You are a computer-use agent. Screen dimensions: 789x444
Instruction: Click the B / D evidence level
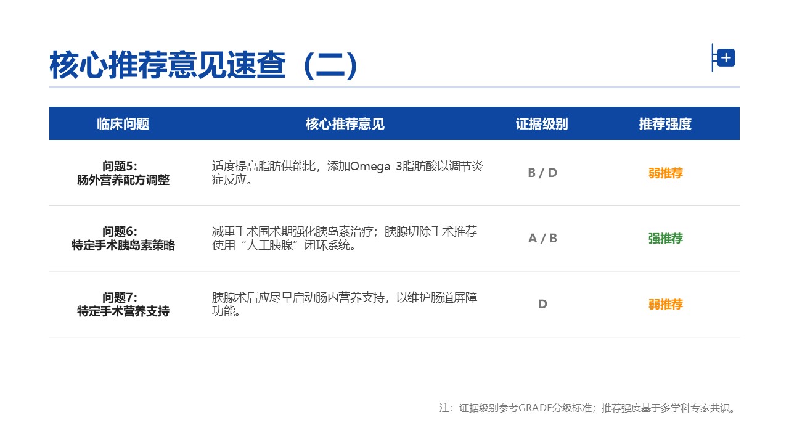tap(542, 173)
